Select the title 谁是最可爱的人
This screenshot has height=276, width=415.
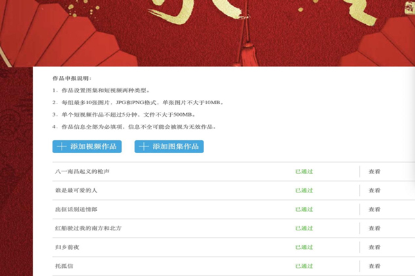click(x=76, y=190)
